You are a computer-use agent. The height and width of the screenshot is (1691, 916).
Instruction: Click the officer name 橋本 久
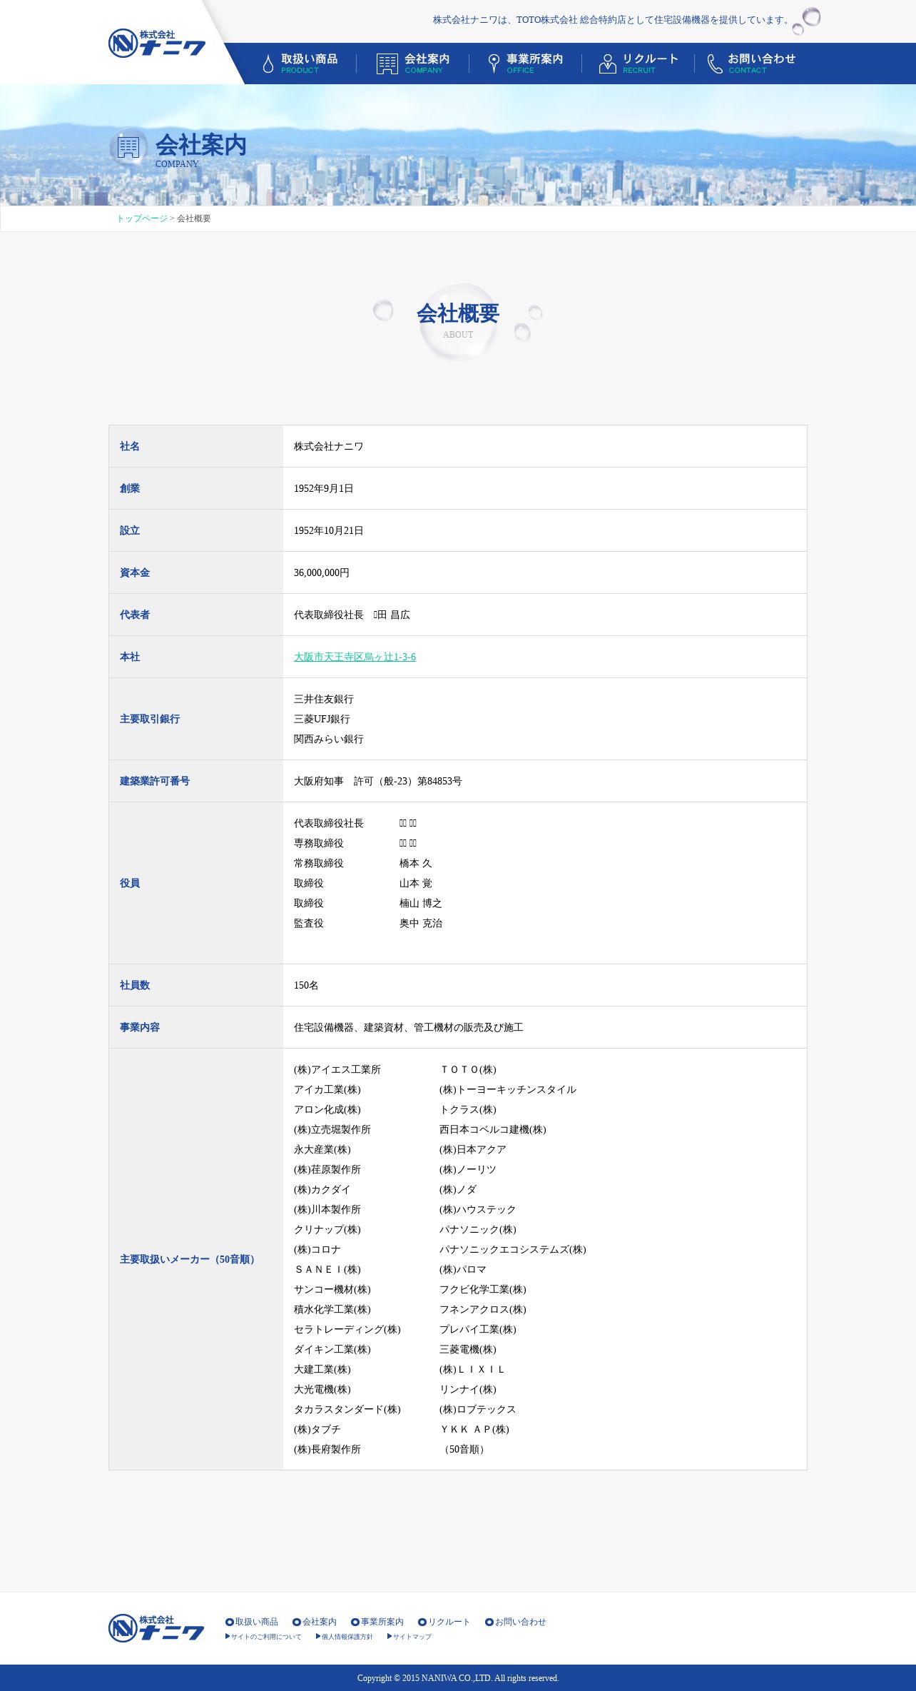pyautogui.click(x=416, y=864)
